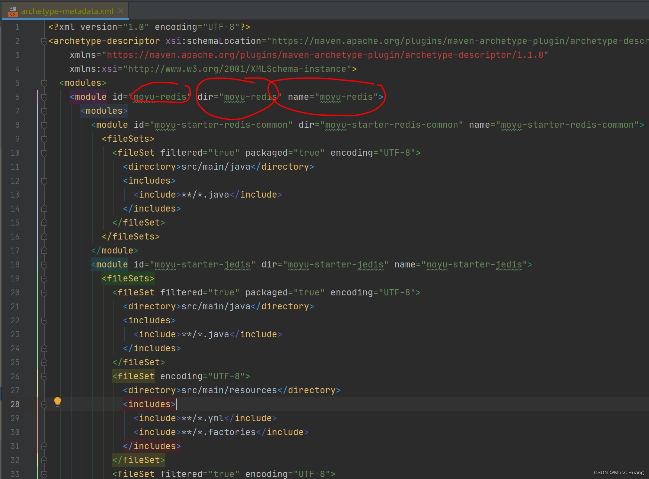Collapse the fileSets fold on line 19
Screen dimensions: 649x479
tap(44, 278)
